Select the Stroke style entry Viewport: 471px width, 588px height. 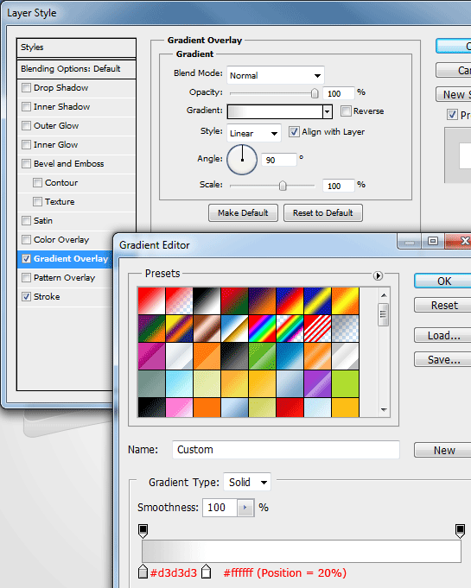[x=47, y=297]
